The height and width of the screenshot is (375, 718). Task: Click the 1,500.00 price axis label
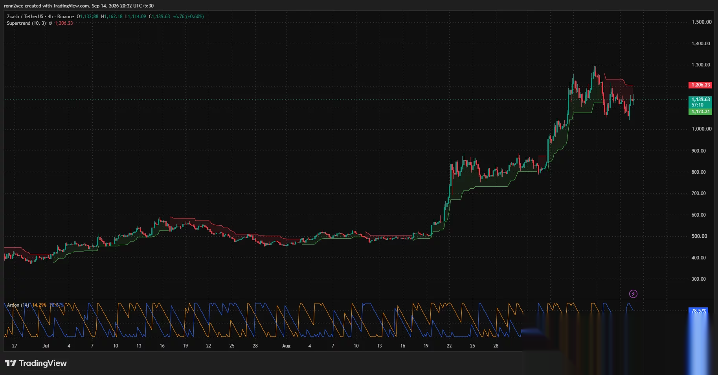point(701,22)
